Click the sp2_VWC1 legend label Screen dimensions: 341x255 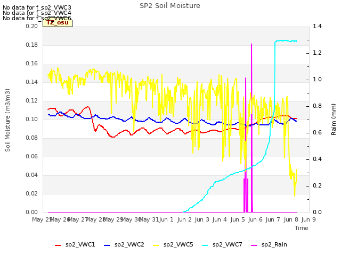80,244
